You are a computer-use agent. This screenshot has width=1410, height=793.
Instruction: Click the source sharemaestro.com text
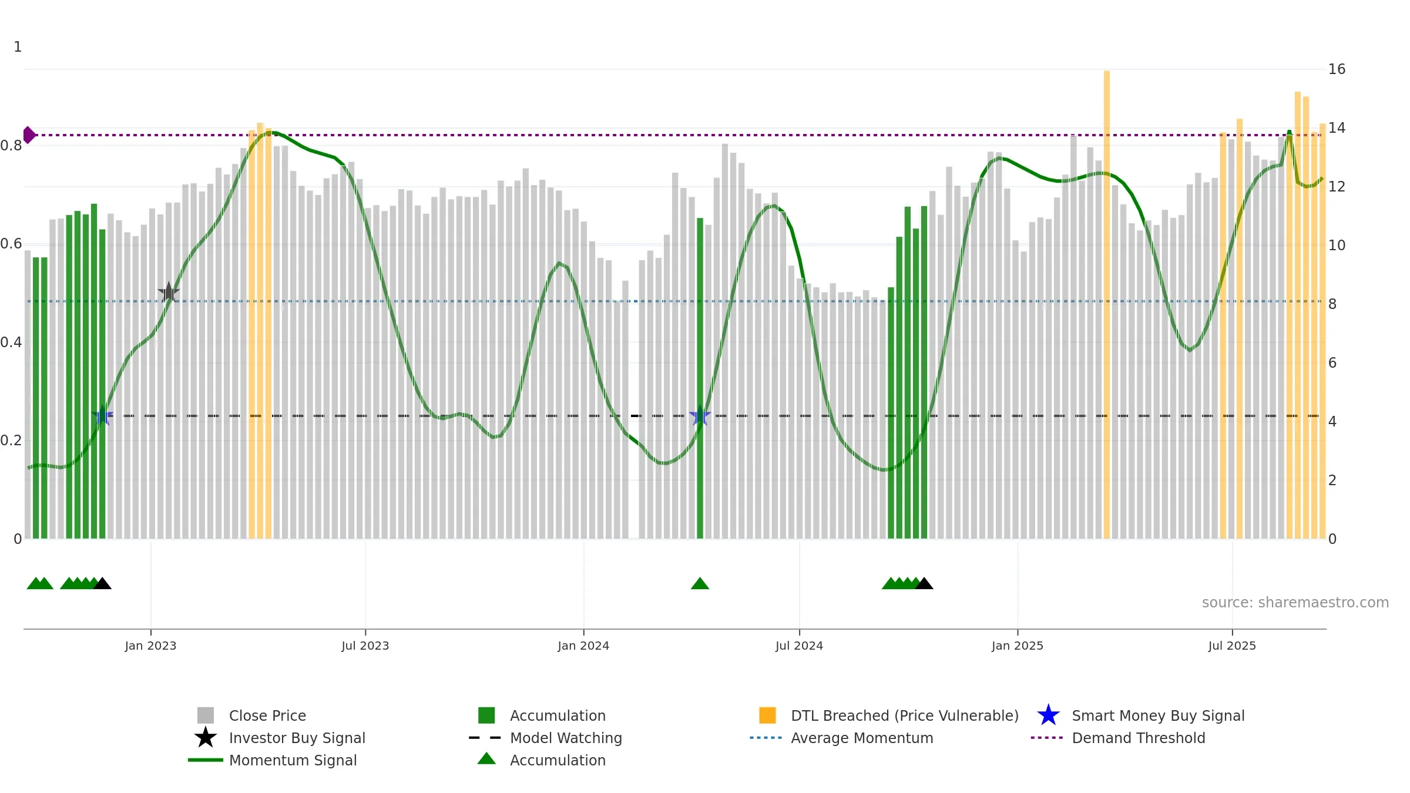[1295, 603]
